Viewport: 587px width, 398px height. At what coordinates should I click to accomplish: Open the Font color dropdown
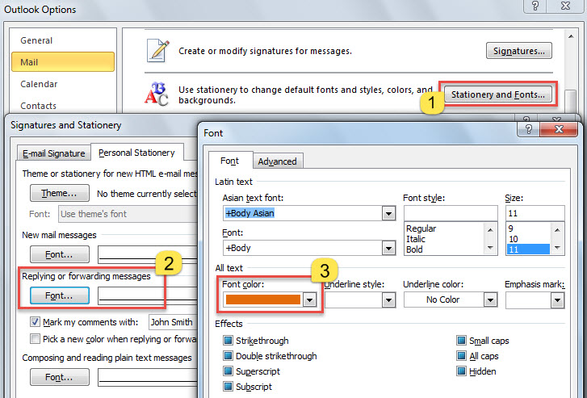[x=308, y=300]
